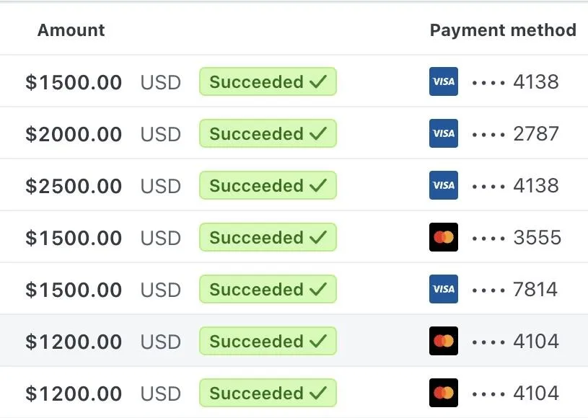Click the Visa icon beside card ending 7814

[443, 290]
